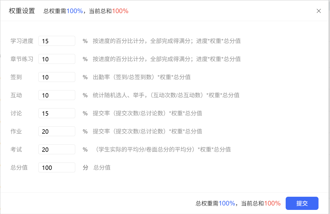Click the 签到 attendance rate description

click(x=142, y=77)
